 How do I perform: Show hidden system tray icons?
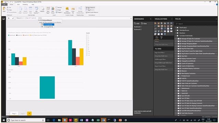[180, 120]
